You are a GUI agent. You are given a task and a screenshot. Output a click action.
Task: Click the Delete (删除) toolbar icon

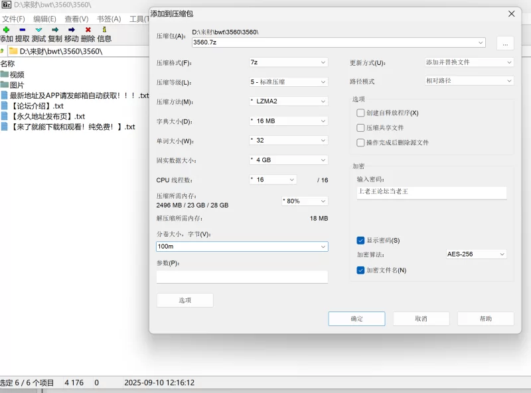pos(88,30)
